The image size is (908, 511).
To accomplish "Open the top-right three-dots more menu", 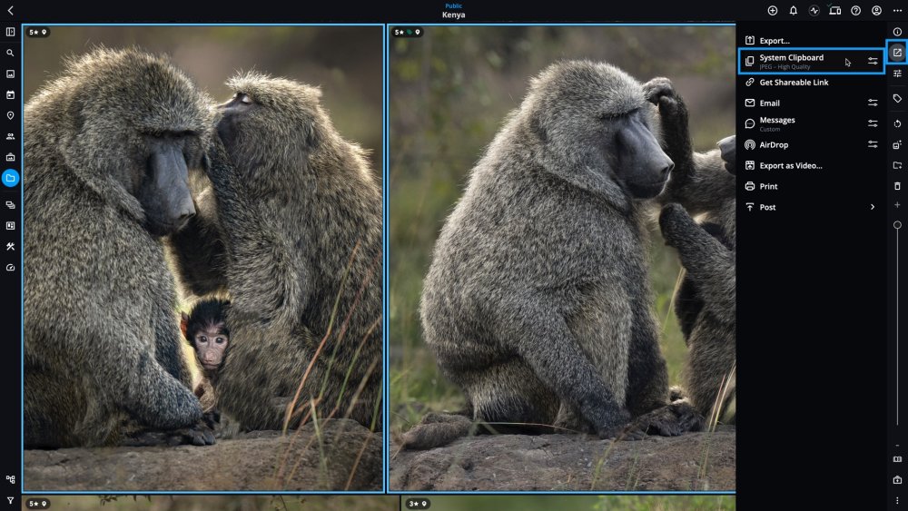I will 898,10.
